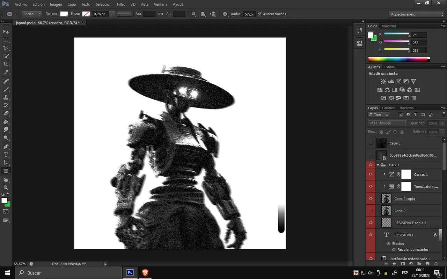Screen dimensions: 447x279
Task: Select the Hand tool
Action: point(6,180)
